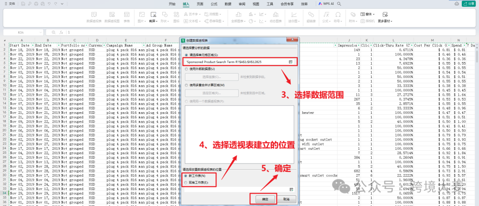The width and height of the screenshot is (479, 206).
Task: Click the 确定 confirm button
Action: (264, 199)
